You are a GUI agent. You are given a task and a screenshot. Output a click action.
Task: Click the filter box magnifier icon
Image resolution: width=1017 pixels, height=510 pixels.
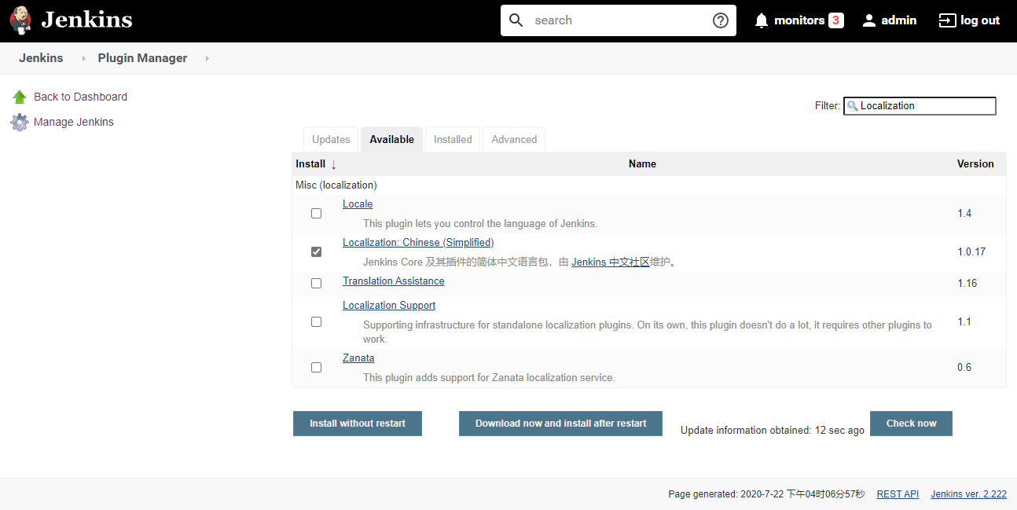(x=853, y=106)
